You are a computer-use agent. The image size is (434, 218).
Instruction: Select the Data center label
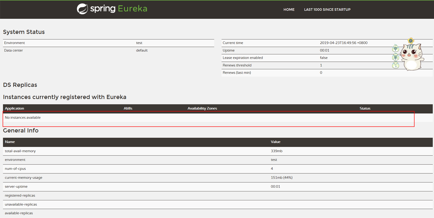tap(13, 50)
